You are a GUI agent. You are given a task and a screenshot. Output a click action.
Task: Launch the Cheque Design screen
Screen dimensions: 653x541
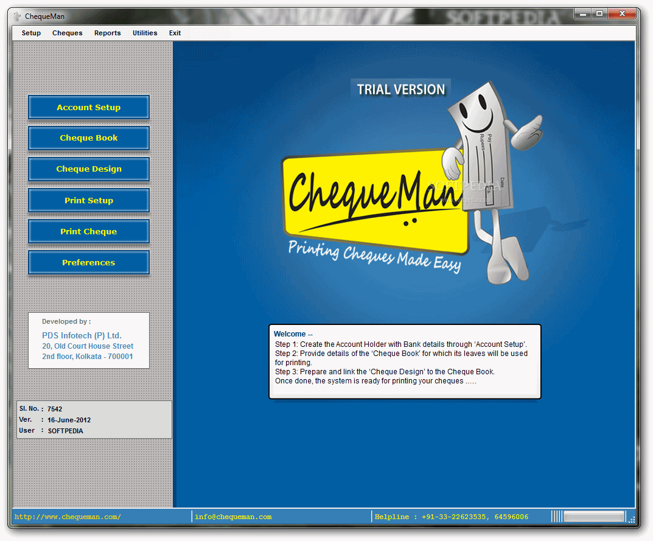pos(89,169)
